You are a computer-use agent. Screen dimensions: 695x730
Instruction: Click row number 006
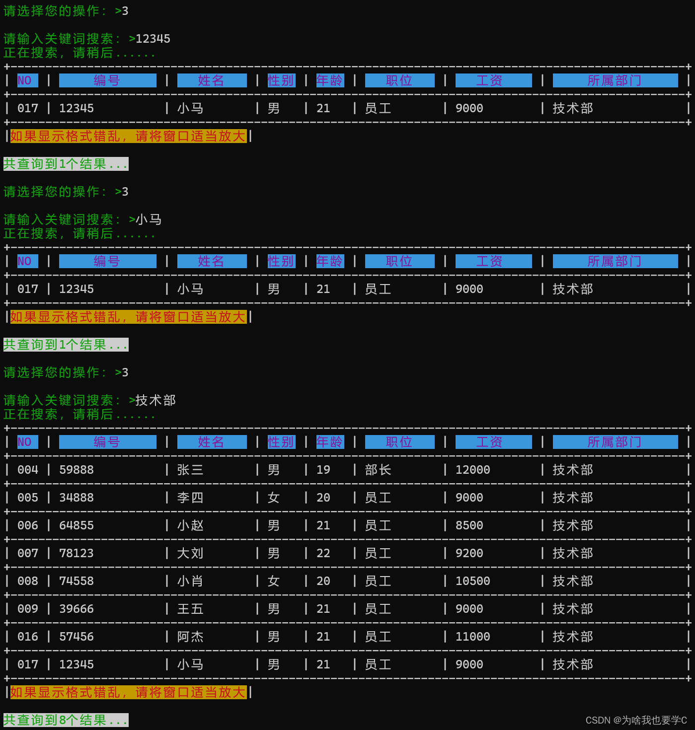coord(28,525)
